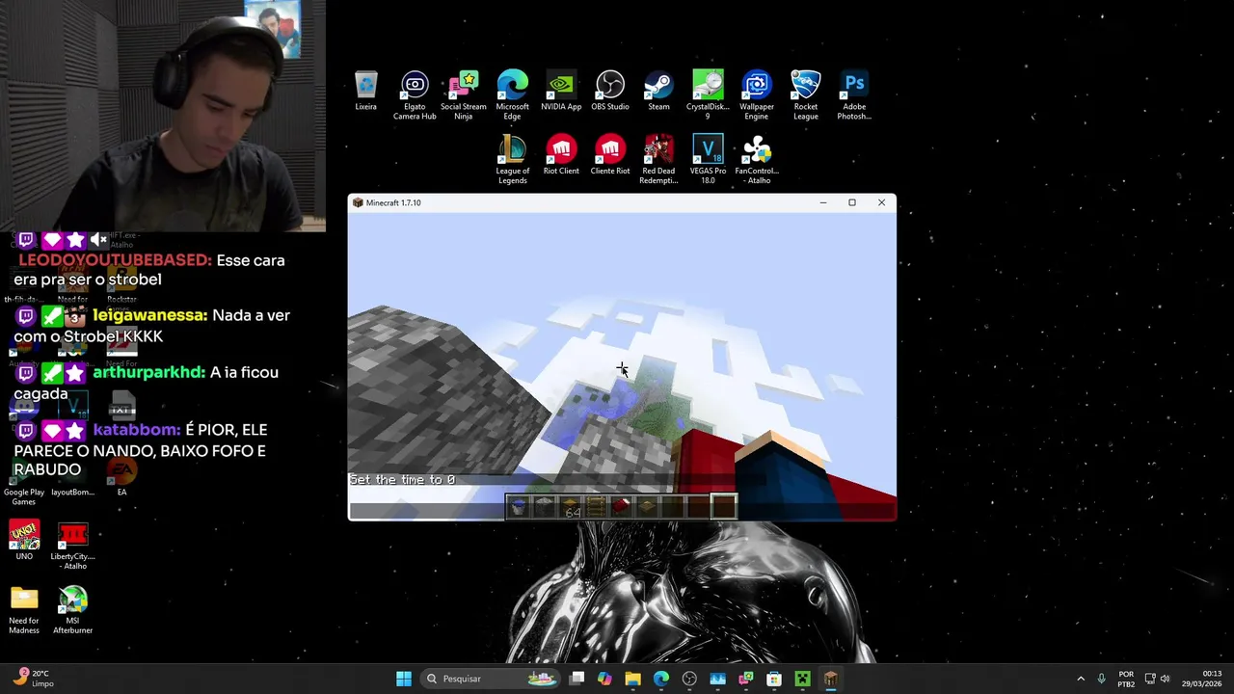The height and width of the screenshot is (694, 1234).
Task: Open the CrystalDisk desktop shortcut
Action: tap(708, 94)
